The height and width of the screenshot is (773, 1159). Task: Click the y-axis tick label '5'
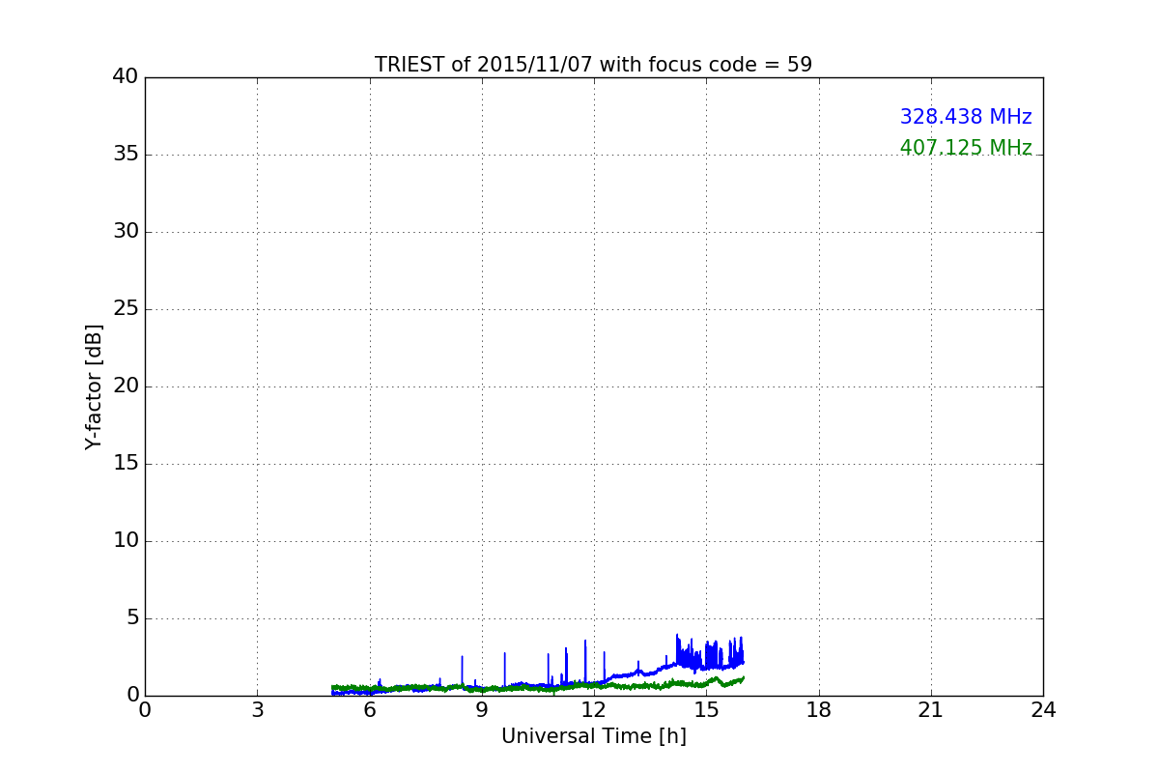(132, 618)
